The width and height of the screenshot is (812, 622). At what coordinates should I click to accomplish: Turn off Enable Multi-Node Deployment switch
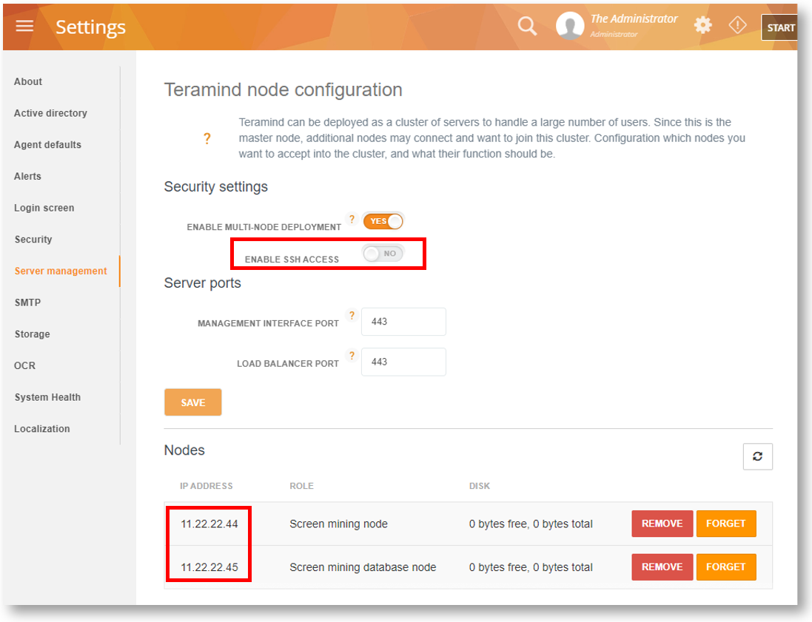tap(383, 221)
